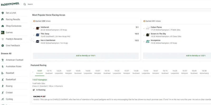The width and height of the screenshot is (211, 105).
Task: Select 15:07 Kempton race tab
Action: 98,72
